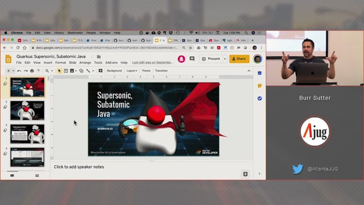Click the Zoom magnifier tool
Viewport: 364px width, 205px height.
pyautogui.click(x=47, y=71)
